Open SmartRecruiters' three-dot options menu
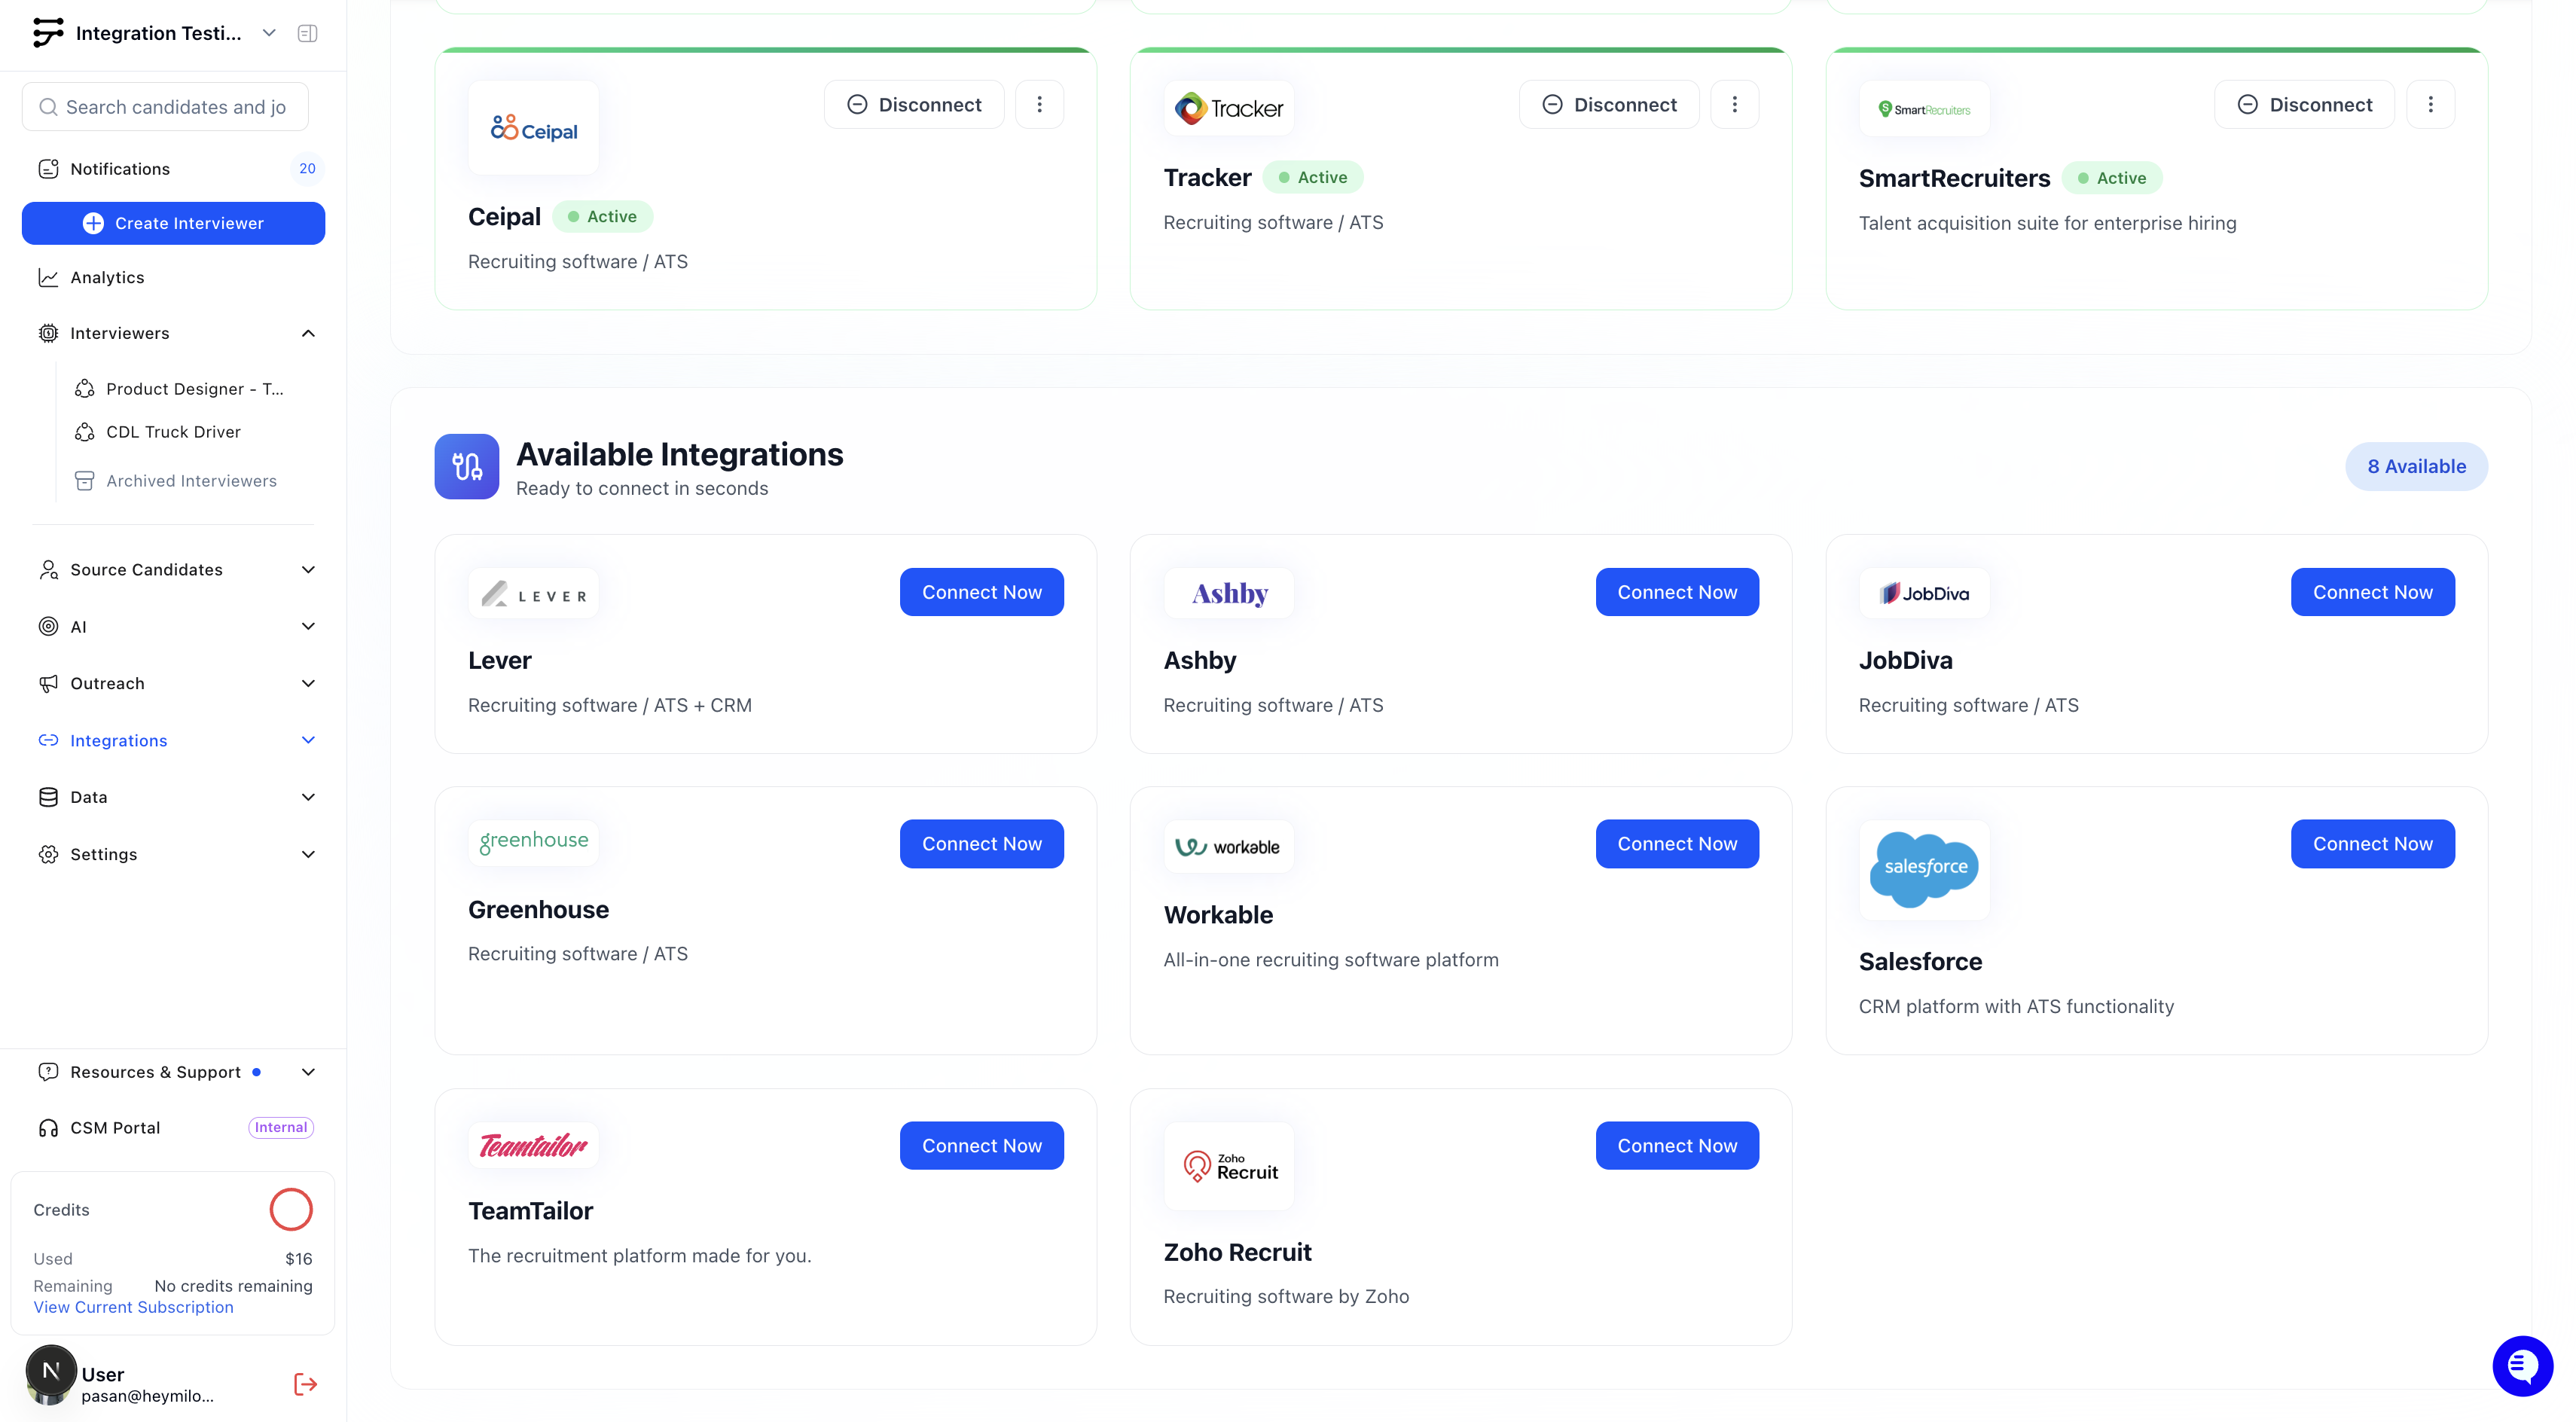 pyautogui.click(x=2430, y=105)
